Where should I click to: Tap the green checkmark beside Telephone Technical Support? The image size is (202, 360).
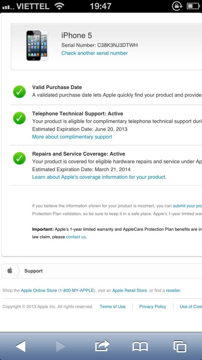click(x=19, y=118)
